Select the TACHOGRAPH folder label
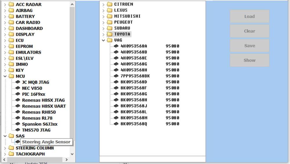The height and width of the screenshot is (164, 290). (30, 154)
